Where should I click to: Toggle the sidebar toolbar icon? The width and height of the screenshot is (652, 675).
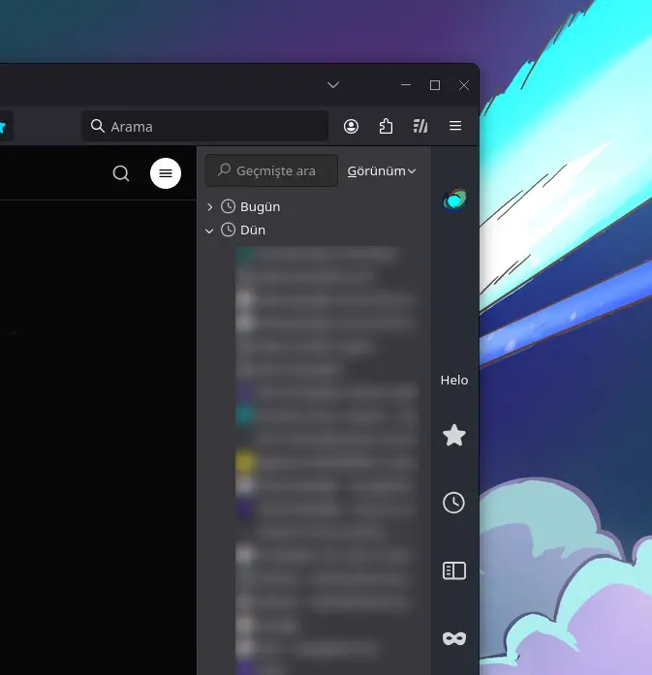(420, 126)
